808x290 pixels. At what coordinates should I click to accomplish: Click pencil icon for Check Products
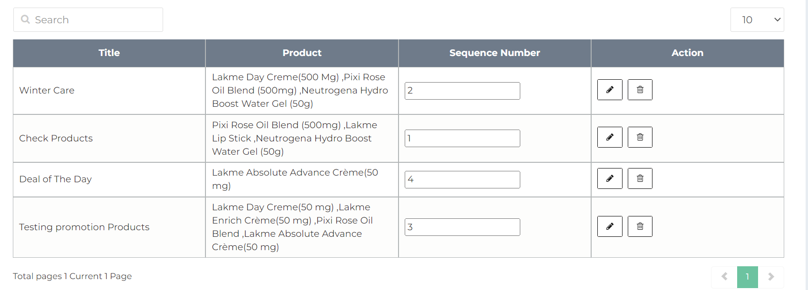click(610, 137)
